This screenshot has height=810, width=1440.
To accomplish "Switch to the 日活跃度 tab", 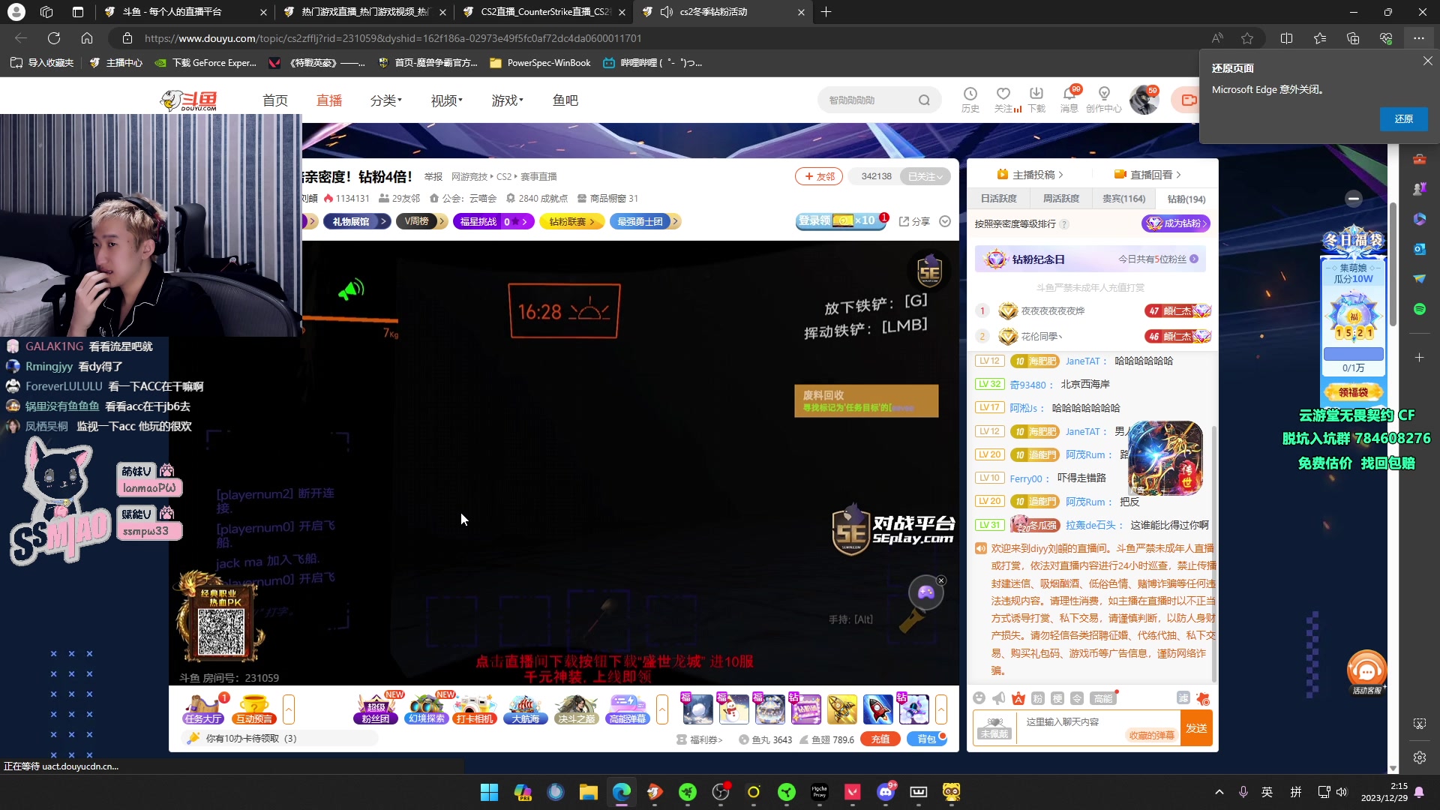I will (x=998, y=199).
